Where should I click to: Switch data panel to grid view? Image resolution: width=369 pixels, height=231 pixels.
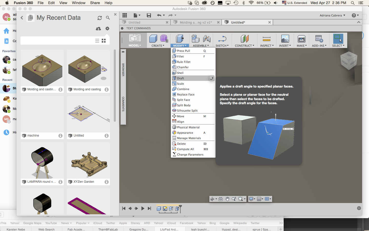coord(104,41)
